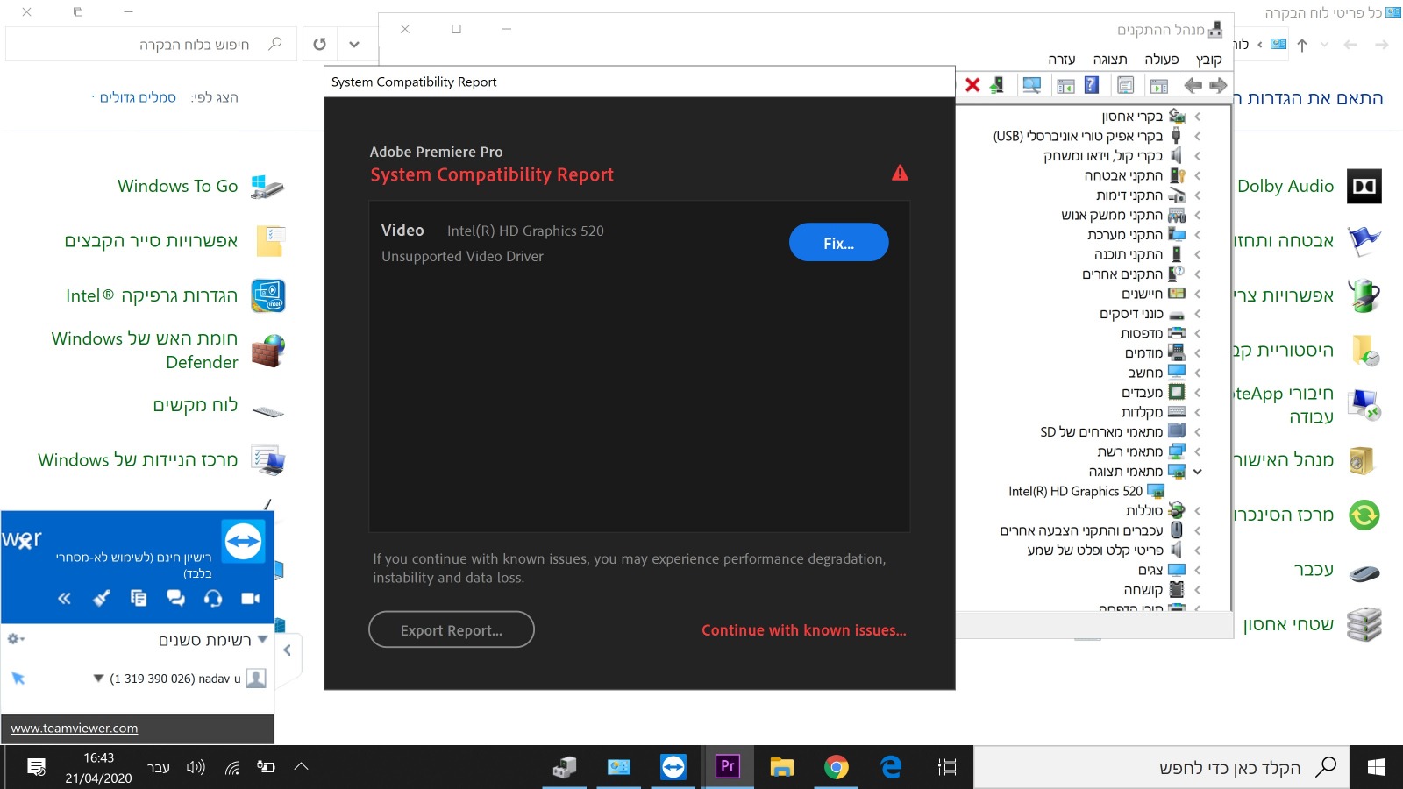
Task: Click the 'עבר' language indicator in tray
Action: tap(159, 767)
